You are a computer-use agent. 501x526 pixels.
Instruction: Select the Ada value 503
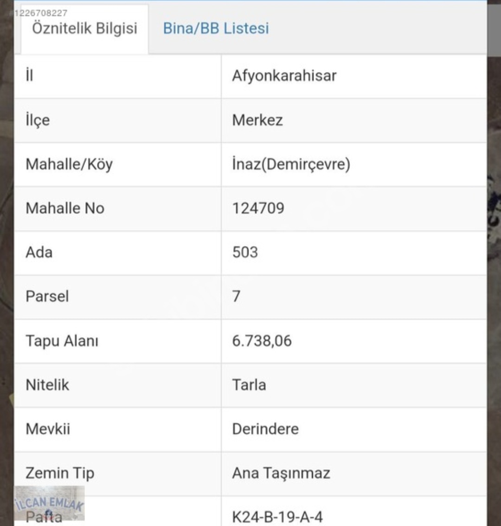tap(245, 252)
